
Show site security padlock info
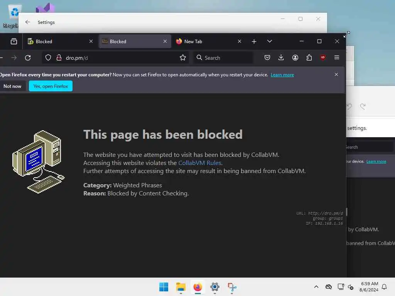[59, 58]
